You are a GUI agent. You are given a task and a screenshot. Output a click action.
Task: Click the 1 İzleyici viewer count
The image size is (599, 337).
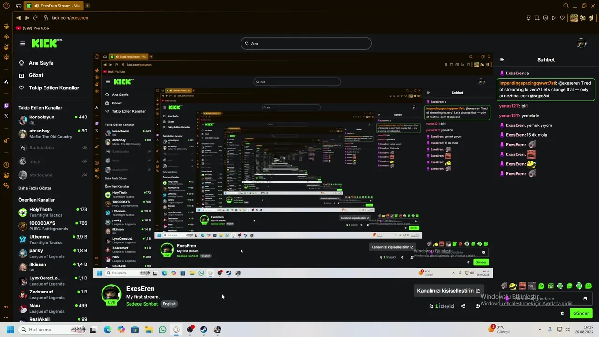[x=442, y=306]
